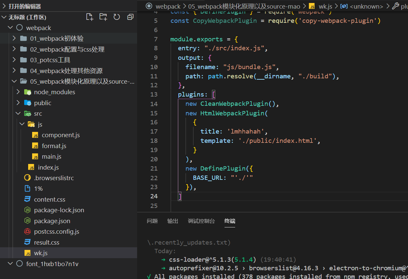Collapse all folders using the collapse icon
Screen dimensions: 408x279
click(x=130, y=17)
